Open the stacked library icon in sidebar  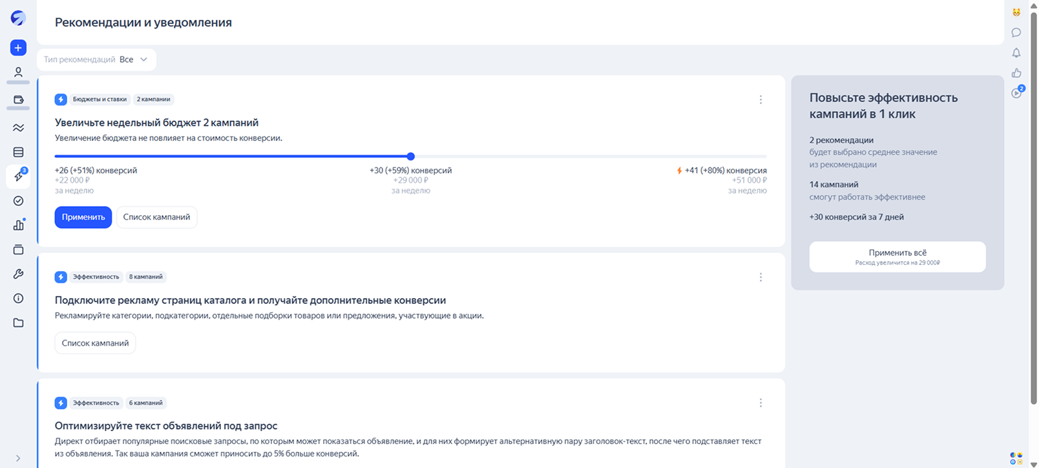18,250
